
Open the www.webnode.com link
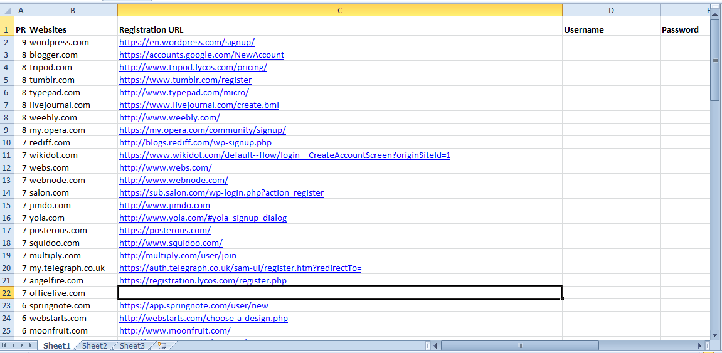click(174, 181)
